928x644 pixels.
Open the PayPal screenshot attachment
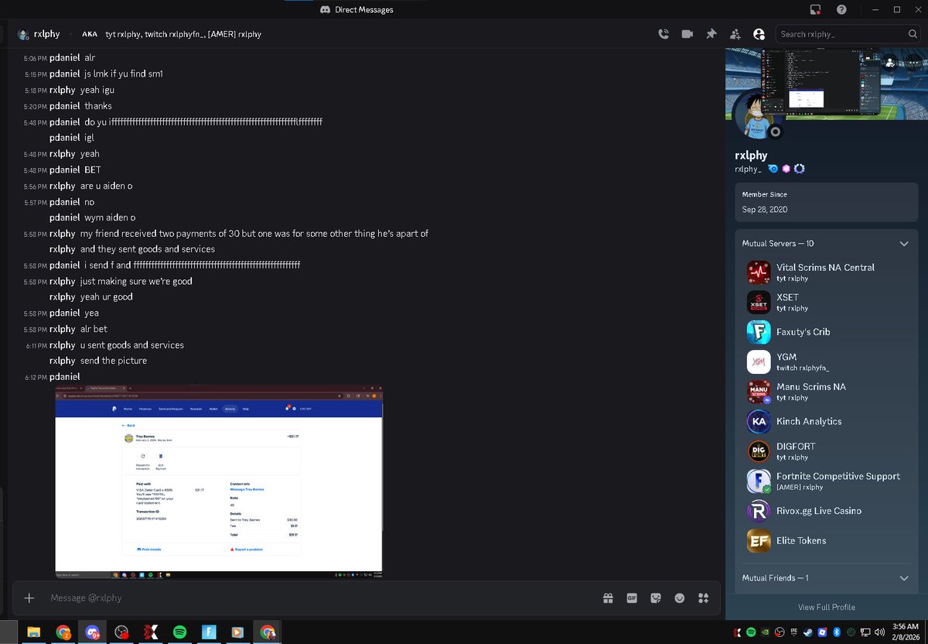pyautogui.click(x=219, y=481)
